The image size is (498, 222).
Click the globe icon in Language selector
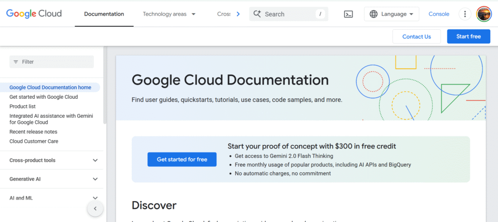click(x=373, y=14)
